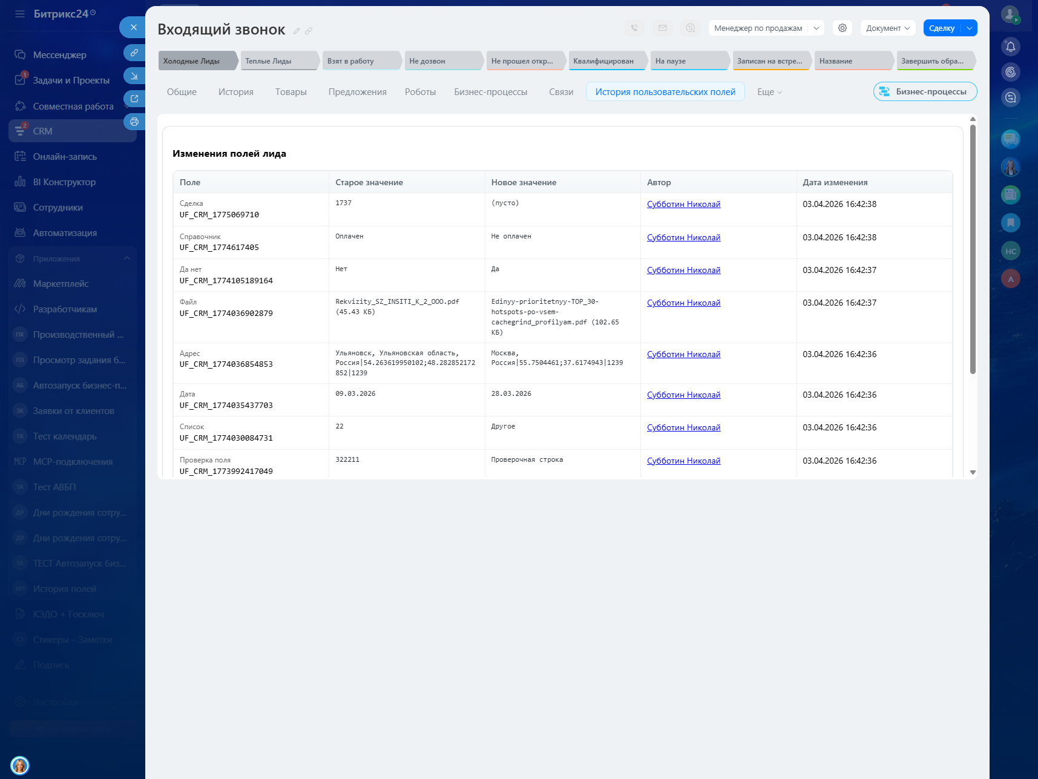Click the Бизнес-процессы button on the right
Image resolution: width=1038 pixels, height=779 pixels.
click(925, 92)
